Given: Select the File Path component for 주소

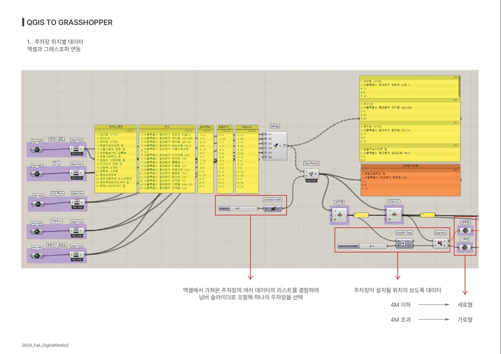Looking at the screenshot, I should tap(37, 173).
